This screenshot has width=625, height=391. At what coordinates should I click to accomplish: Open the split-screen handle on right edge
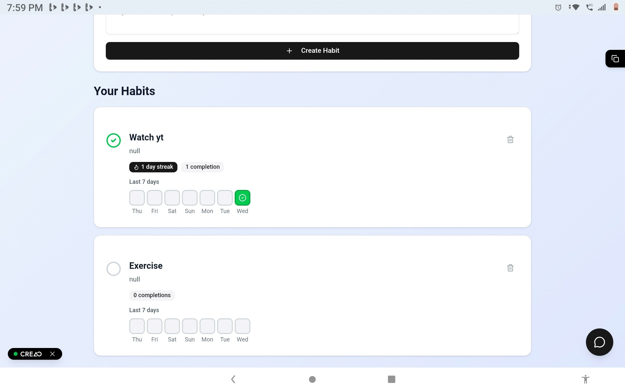(x=615, y=59)
